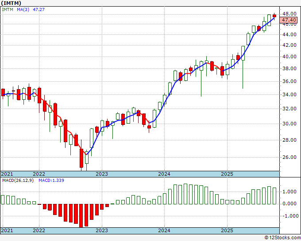This screenshot has height=241, width=301.
Task: Click the last green MACD histogram bar
Action: (274, 196)
